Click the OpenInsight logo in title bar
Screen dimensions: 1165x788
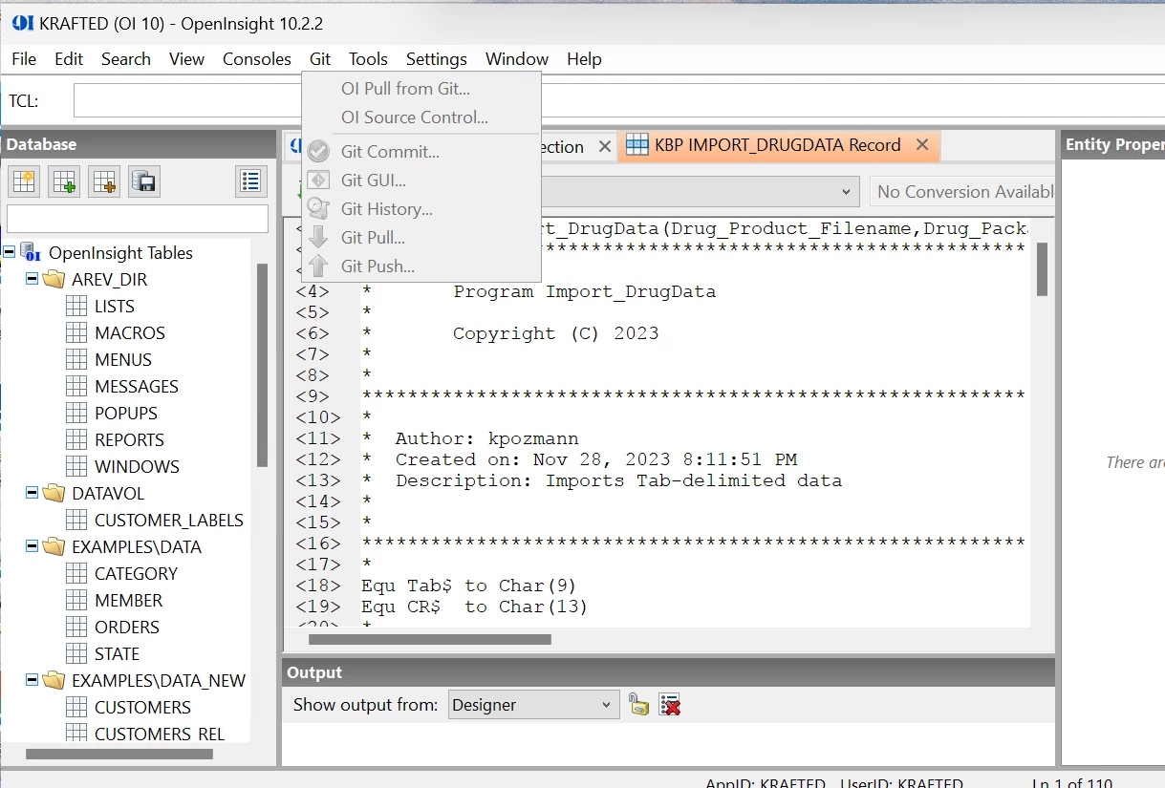coord(23,23)
